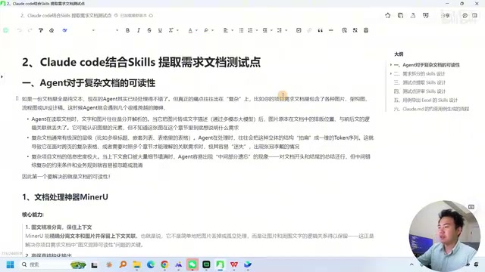Image resolution: width=485 pixels, height=272 pixels.
Task: Open Google Chrome from the taskbar
Action: point(164,264)
